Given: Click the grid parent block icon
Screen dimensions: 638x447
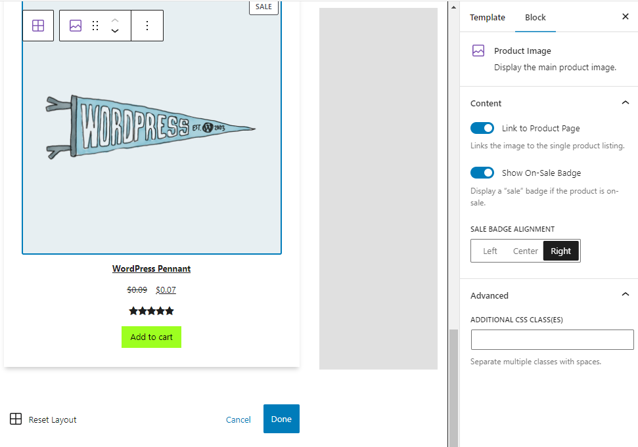Looking at the screenshot, I should coord(37,26).
